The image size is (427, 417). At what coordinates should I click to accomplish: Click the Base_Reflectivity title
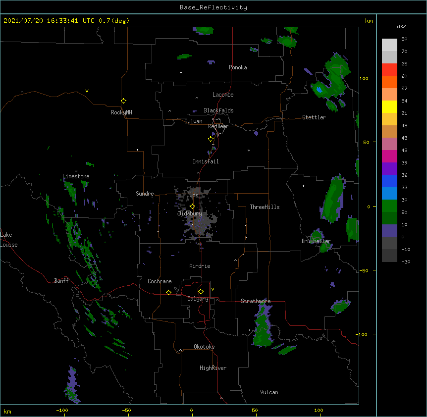click(213, 7)
